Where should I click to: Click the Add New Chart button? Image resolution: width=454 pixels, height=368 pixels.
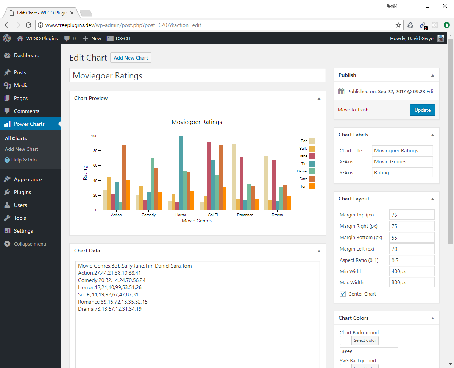point(131,58)
